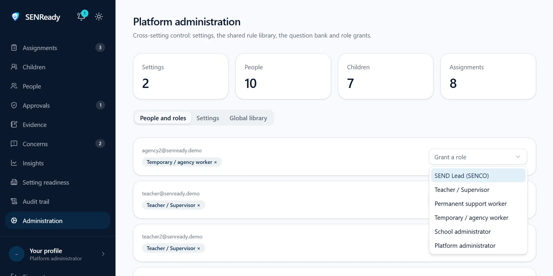The height and width of the screenshot is (276, 553).
Task: Go to Children using its sidebar icon
Action: pyautogui.click(x=14, y=67)
